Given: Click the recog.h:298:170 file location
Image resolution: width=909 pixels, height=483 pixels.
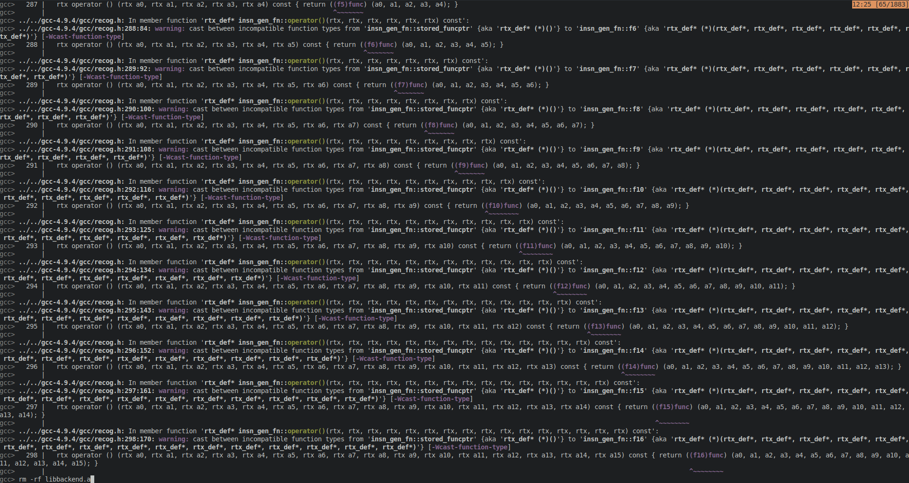Looking at the screenshot, I should point(86,439).
